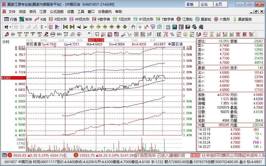The width and height of the screenshot is (266, 166).
Task: Open the 9P四方形 tool
Action: (x=80, y=19)
